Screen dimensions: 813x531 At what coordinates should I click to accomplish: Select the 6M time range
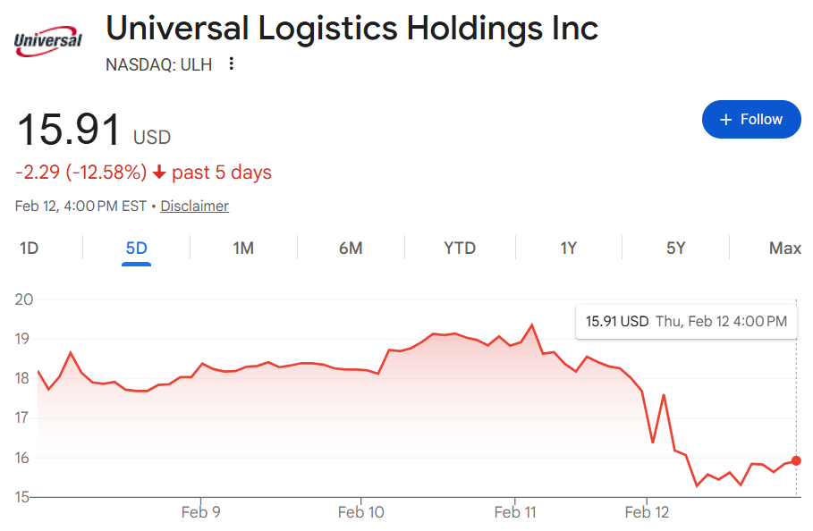pos(351,248)
